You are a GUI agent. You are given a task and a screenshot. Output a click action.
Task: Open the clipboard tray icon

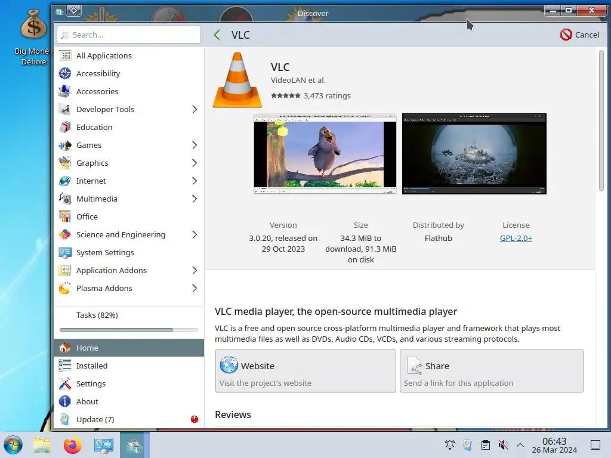click(x=486, y=445)
